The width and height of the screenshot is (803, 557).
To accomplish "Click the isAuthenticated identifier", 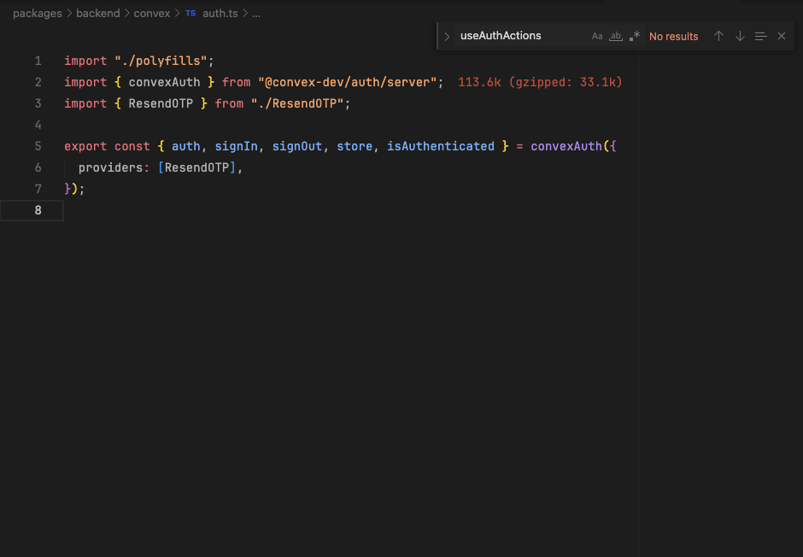I will [441, 146].
